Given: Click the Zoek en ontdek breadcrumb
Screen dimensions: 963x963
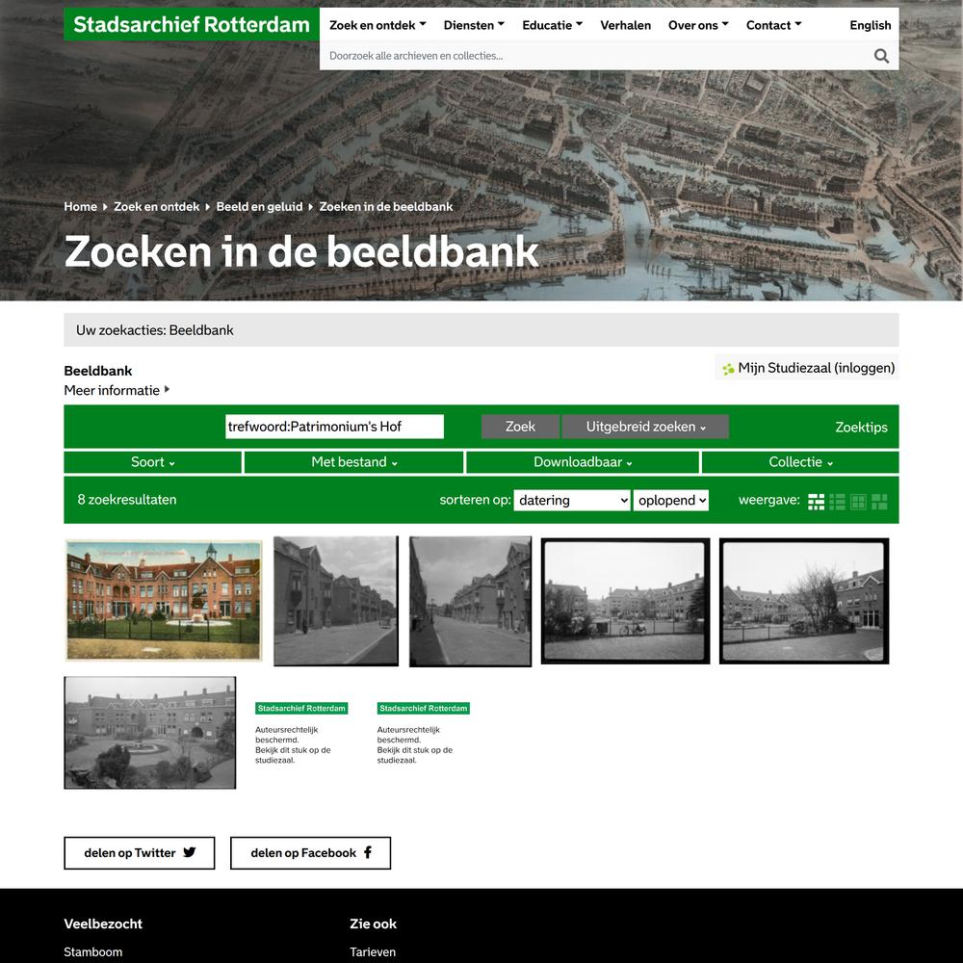Looking at the screenshot, I should (x=157, y=207).
